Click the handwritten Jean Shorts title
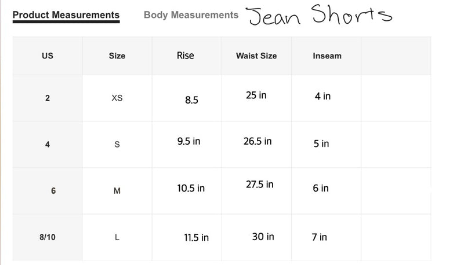Screen dimensions: 464x265 coord(319,15)
